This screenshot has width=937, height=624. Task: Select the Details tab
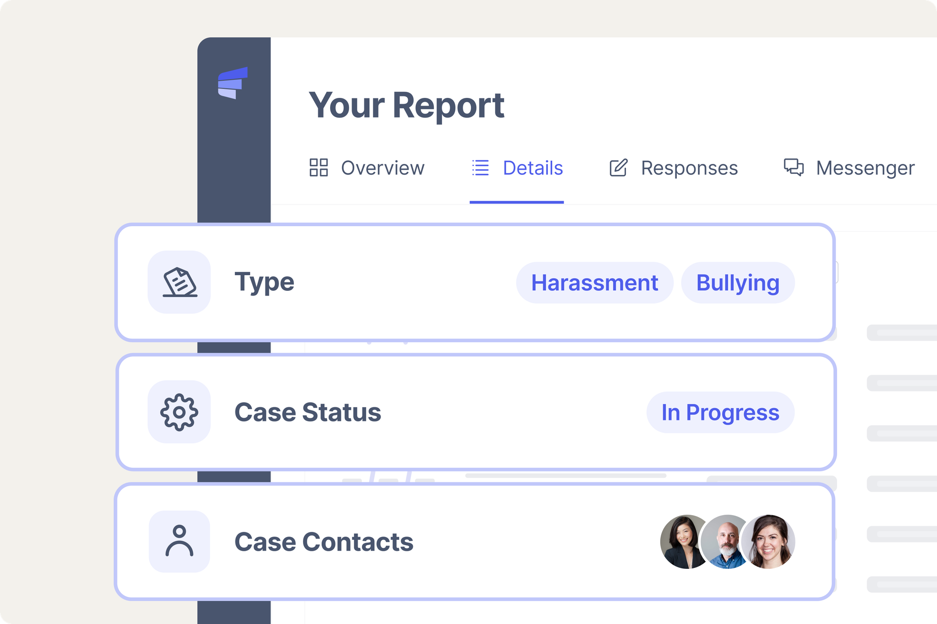pyautogui.click(x=532, y=168)
